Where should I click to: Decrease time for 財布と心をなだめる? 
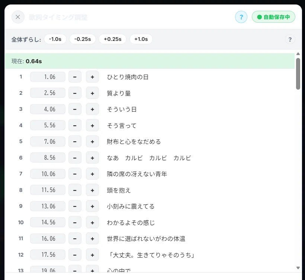[x=75, y=142]
